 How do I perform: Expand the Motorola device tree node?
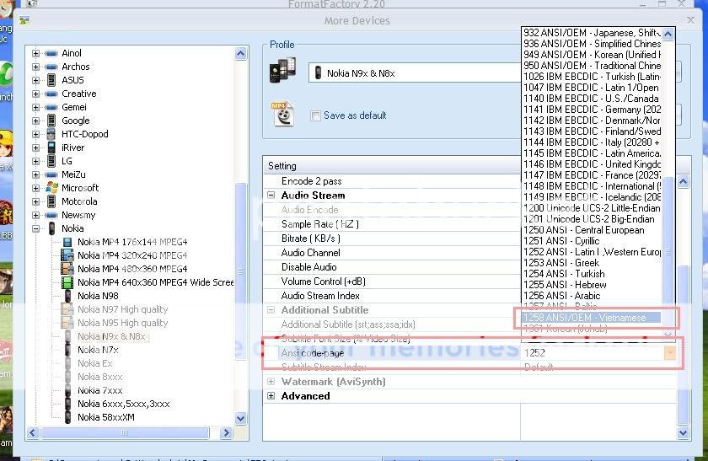coord(36,201)
